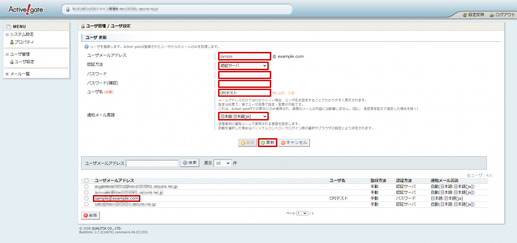Image resolution: width=517 pixels, height=243 pixels.
Task: Toggle the select-all checkbox in table header
Action: pyautogui.click(x=86, y=180)
